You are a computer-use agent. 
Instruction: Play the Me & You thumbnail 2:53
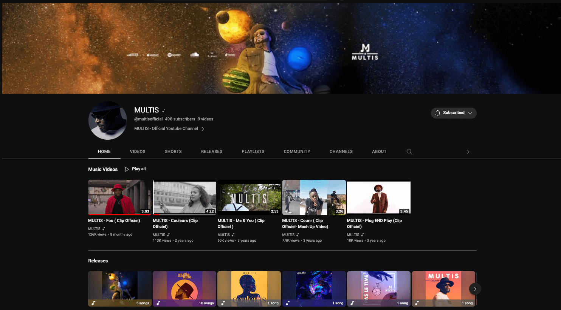pos(249,197)
